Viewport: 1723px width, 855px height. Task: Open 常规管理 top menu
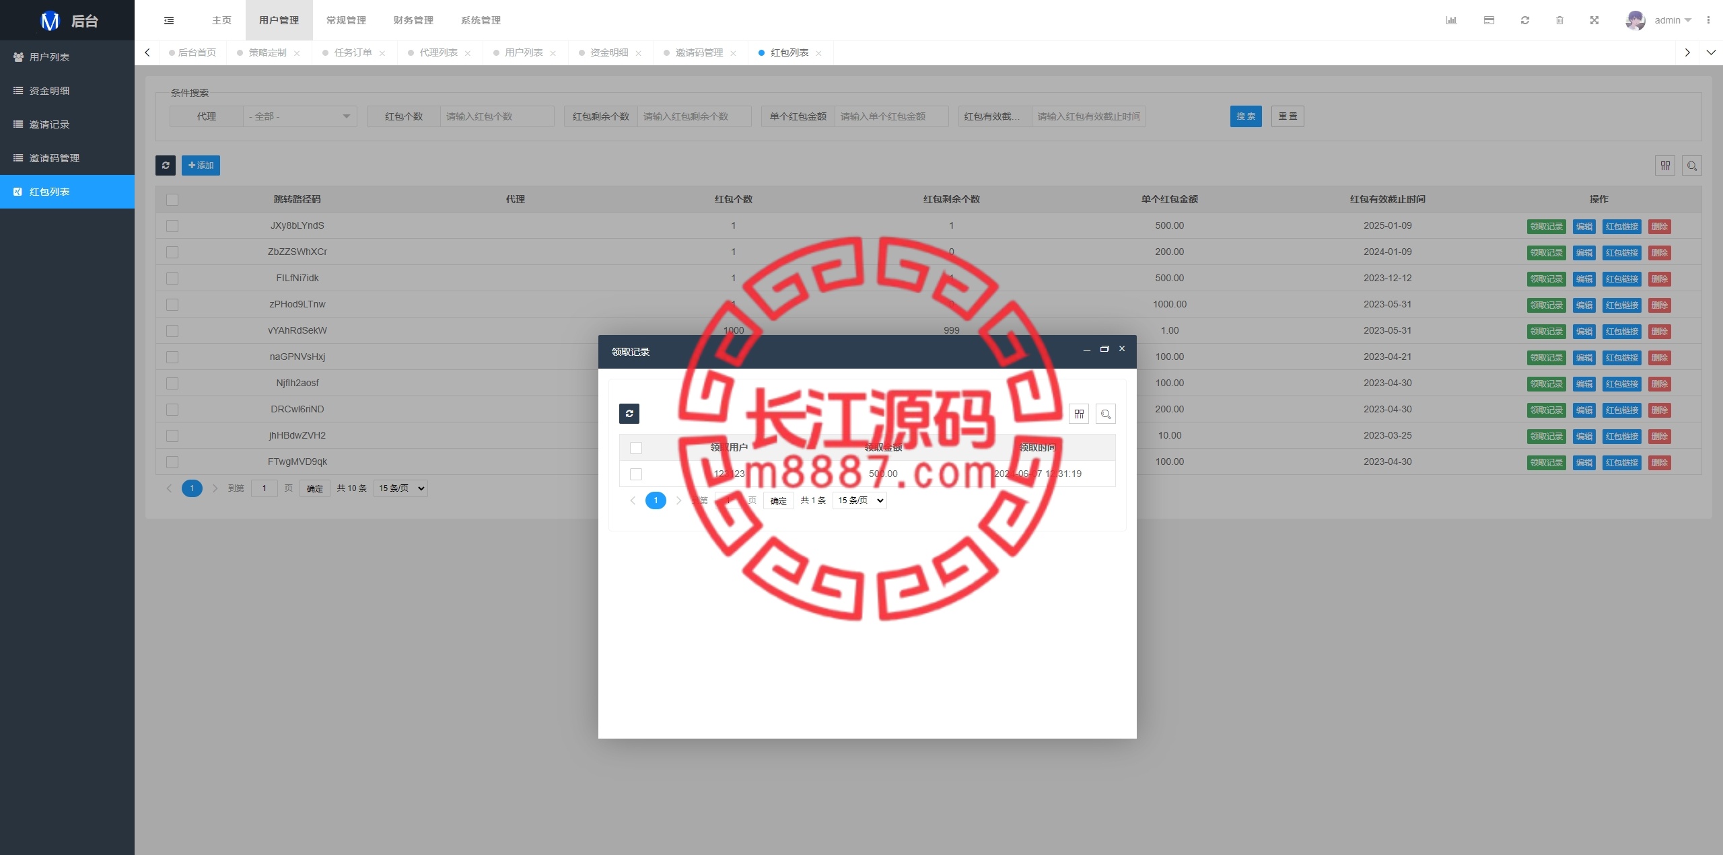point(346,20)
